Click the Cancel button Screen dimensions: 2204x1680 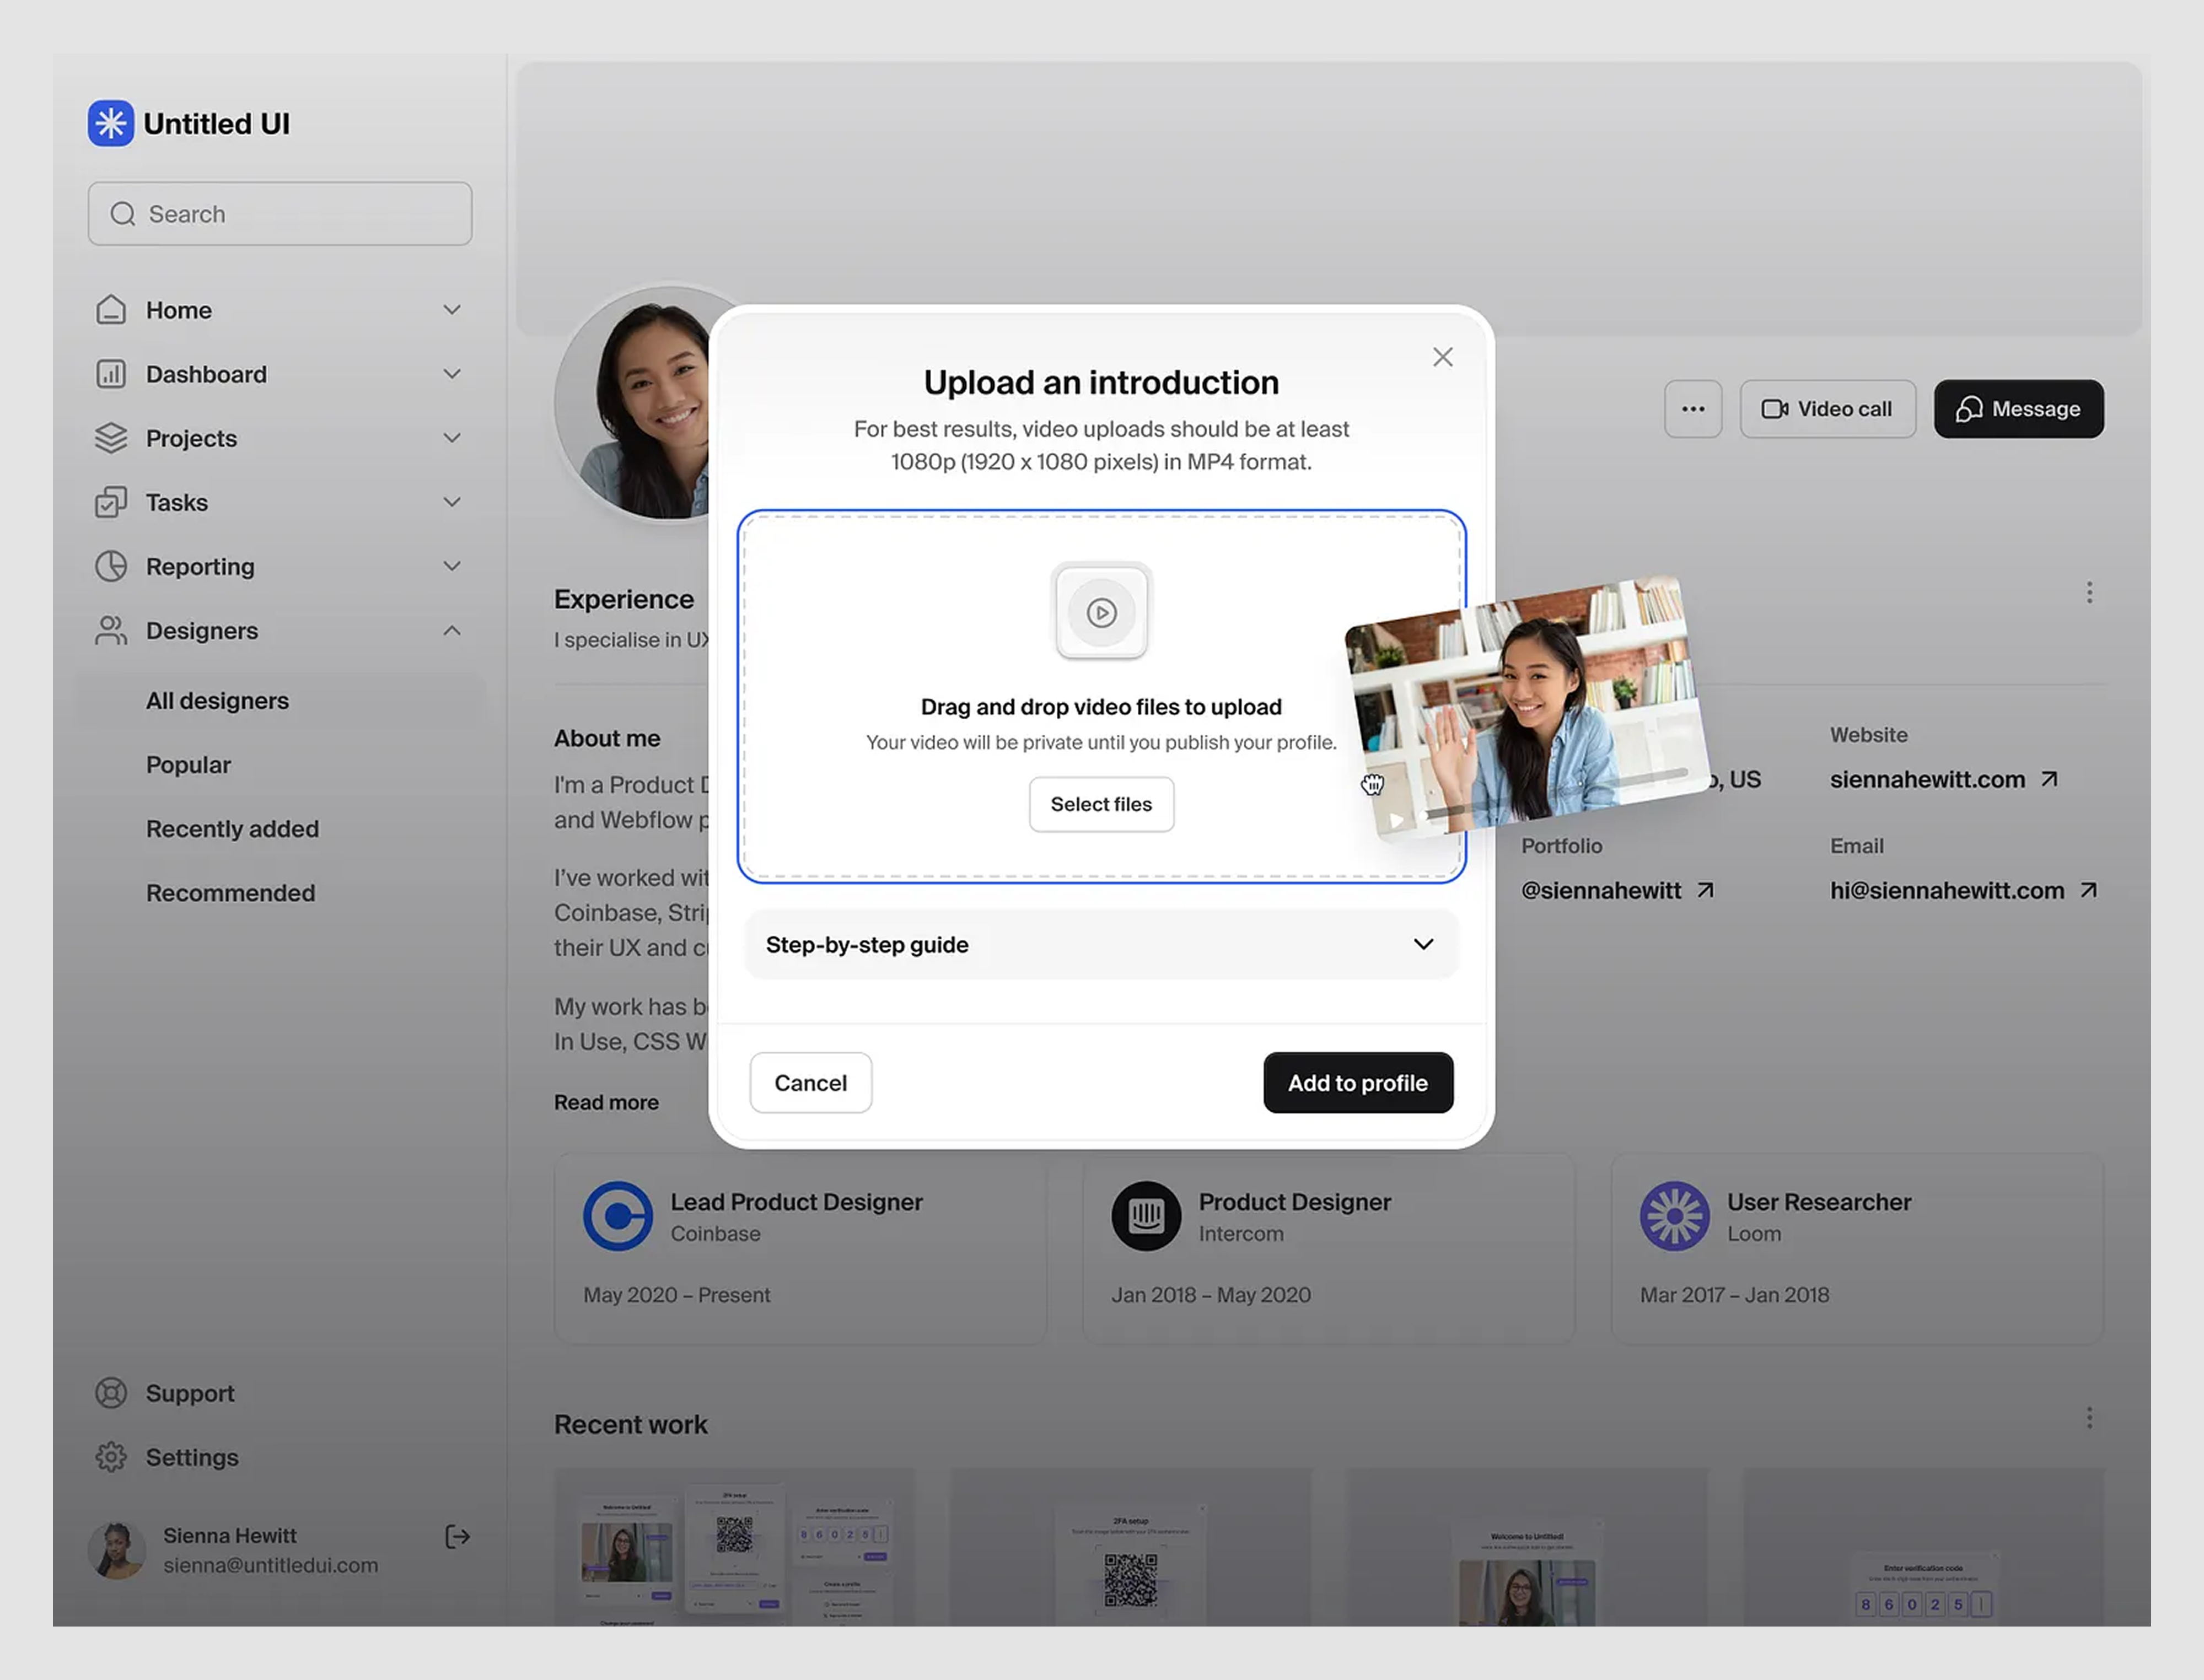810,1083
